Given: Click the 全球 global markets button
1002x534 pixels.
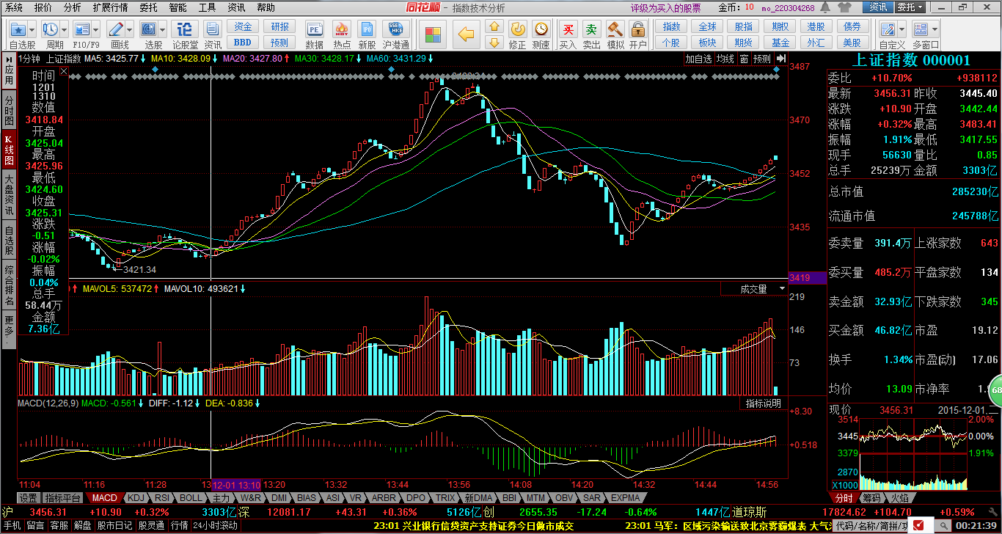Looking at the screenshot, I should 707,26.
